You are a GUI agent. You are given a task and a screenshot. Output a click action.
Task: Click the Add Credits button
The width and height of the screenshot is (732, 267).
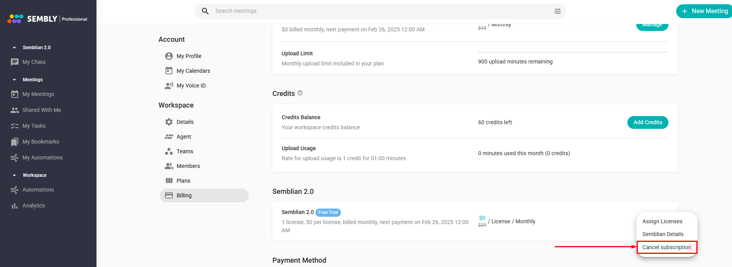[648, 122]
